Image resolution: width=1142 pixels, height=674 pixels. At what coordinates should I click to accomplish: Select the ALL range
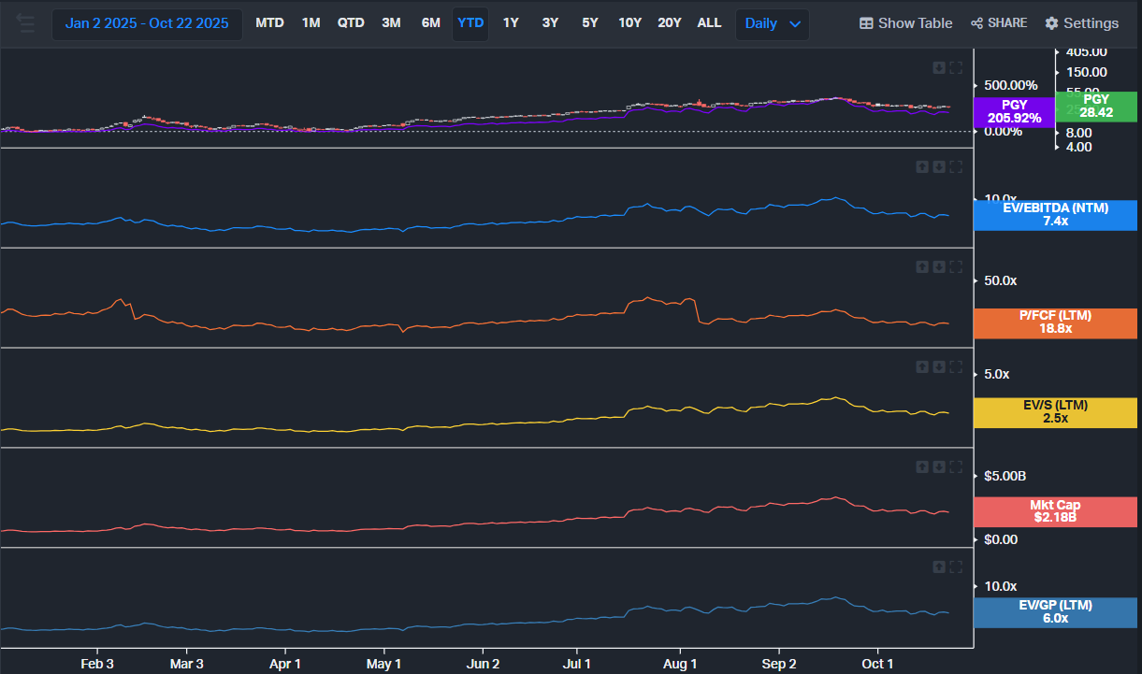pyautogui.click(x=709, y=22)
